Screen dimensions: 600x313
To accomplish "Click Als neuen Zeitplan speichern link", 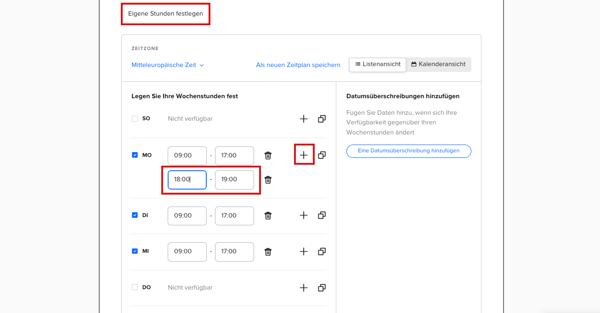I will (298, 65).
